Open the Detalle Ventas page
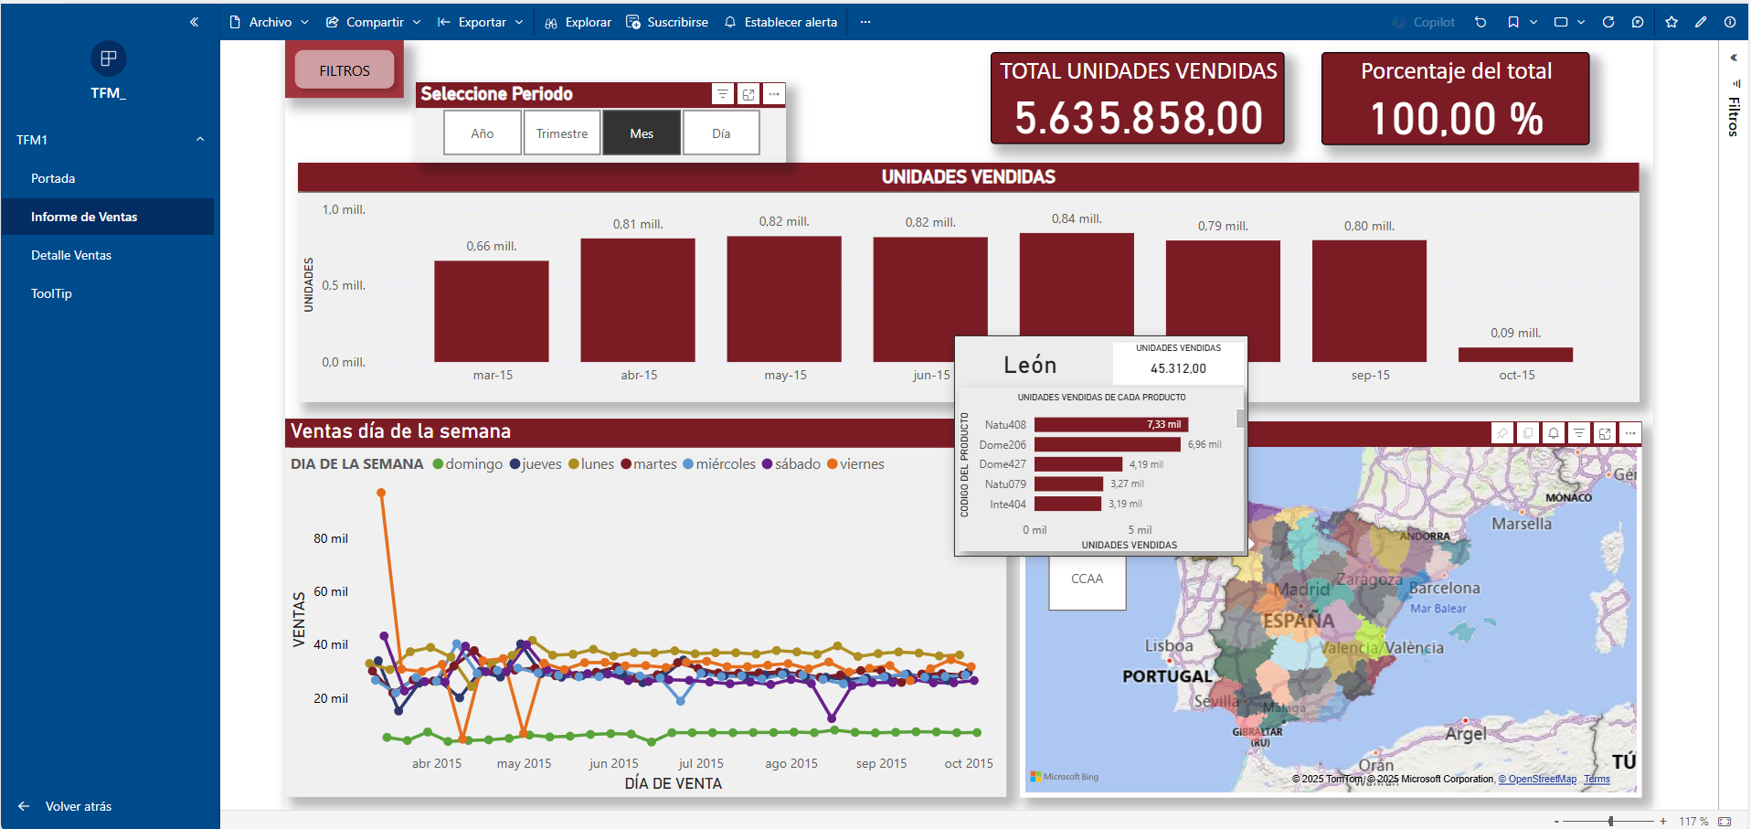This screenshot has width=1751, height=829. coord(71,255)
